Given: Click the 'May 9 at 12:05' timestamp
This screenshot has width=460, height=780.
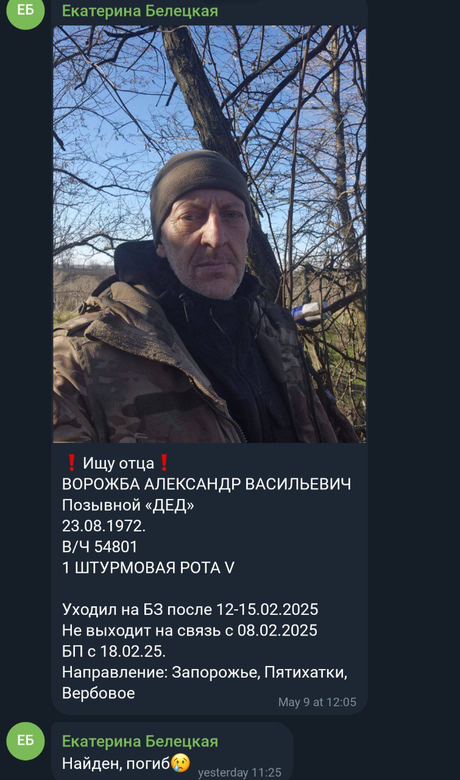Looking at the screenshot, I should (x=317, y=702).
